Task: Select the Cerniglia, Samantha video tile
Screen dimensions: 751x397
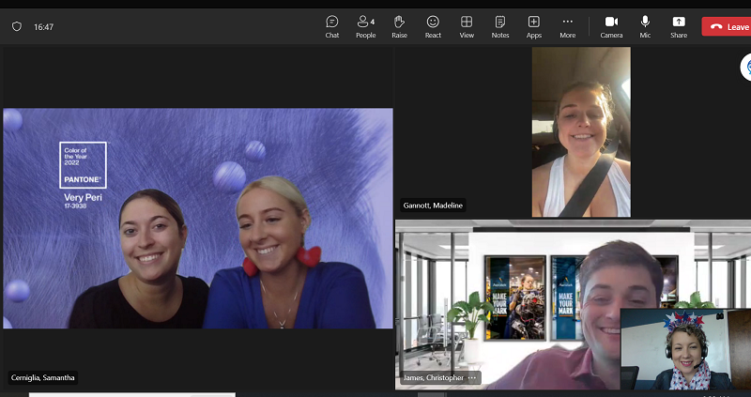Action: click(198, 219)
